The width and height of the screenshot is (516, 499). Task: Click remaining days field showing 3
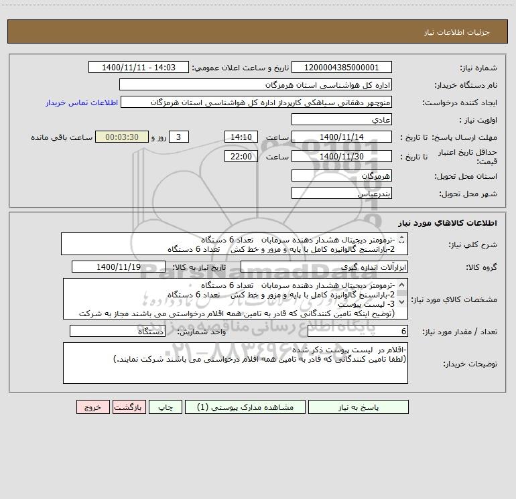coord(179,137)
